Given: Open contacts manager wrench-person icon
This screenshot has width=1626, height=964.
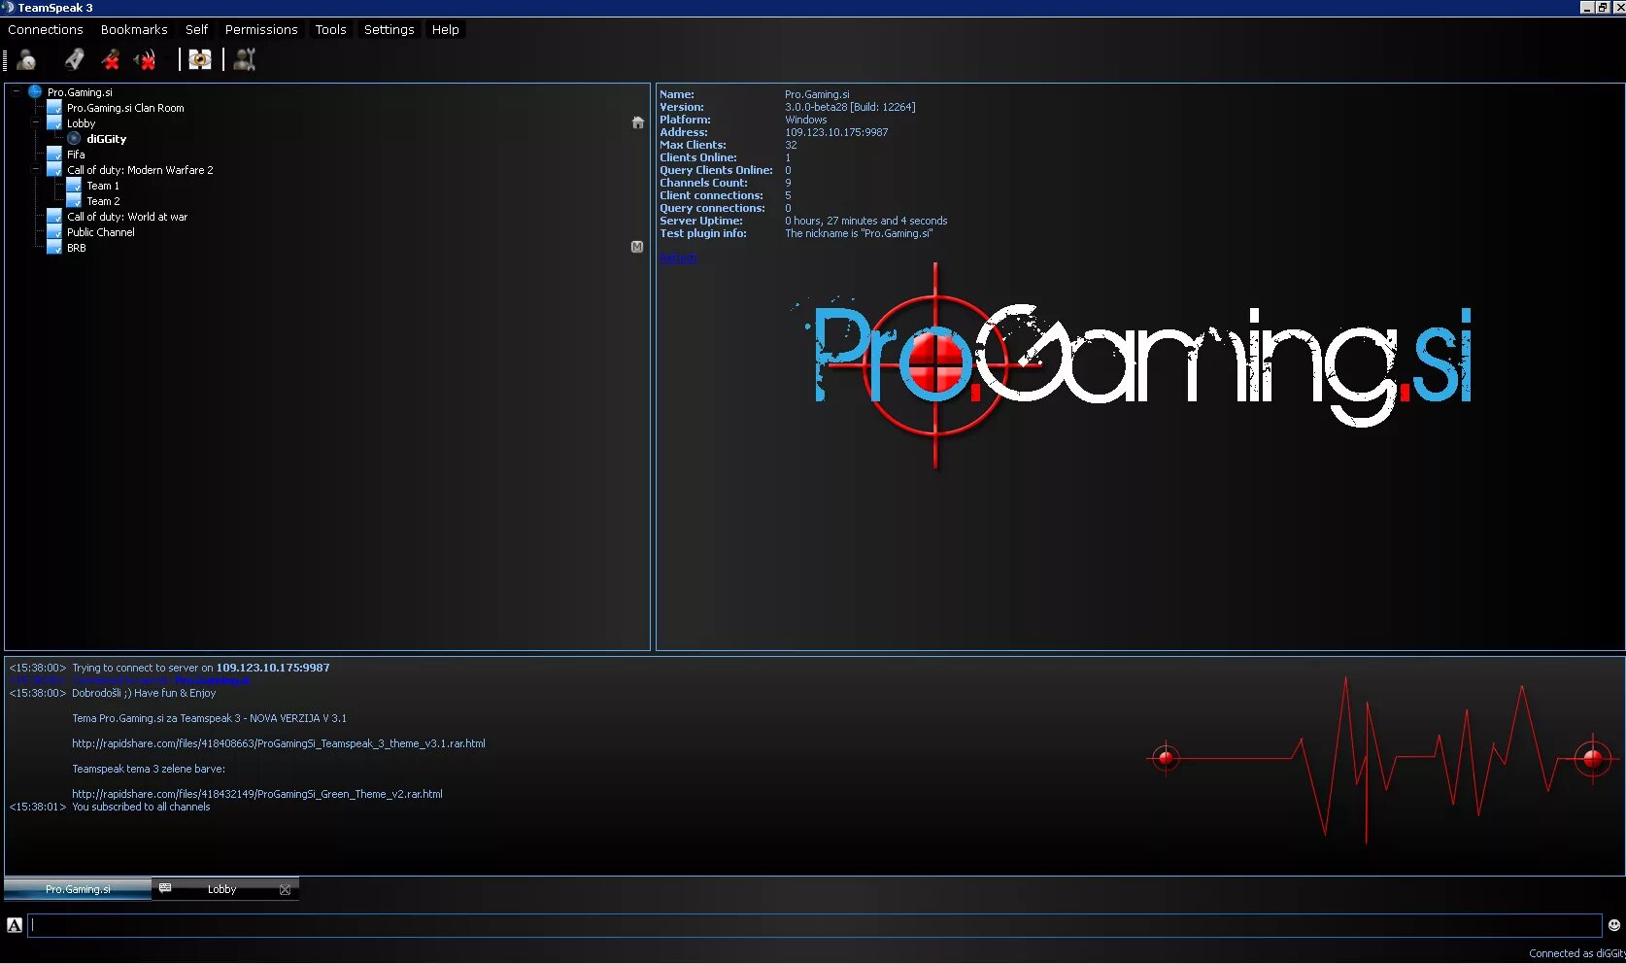Looking at the screenshot, I should click(x=245, y=60).
